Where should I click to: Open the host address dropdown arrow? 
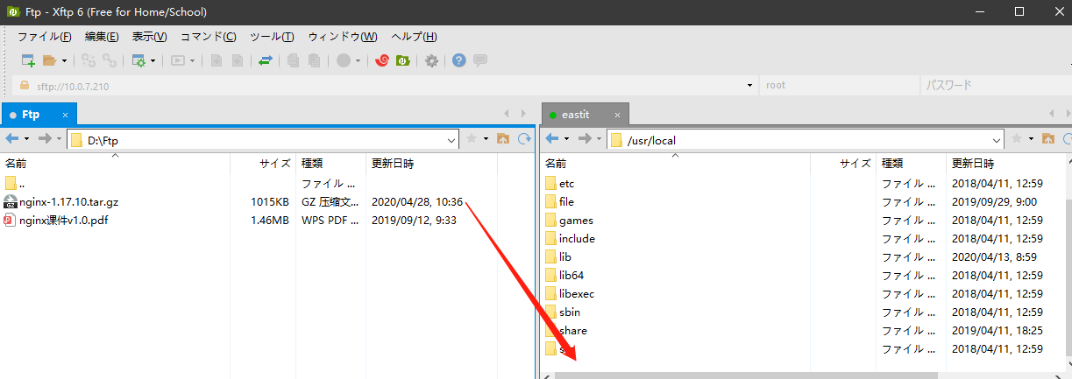coord(749,86)
